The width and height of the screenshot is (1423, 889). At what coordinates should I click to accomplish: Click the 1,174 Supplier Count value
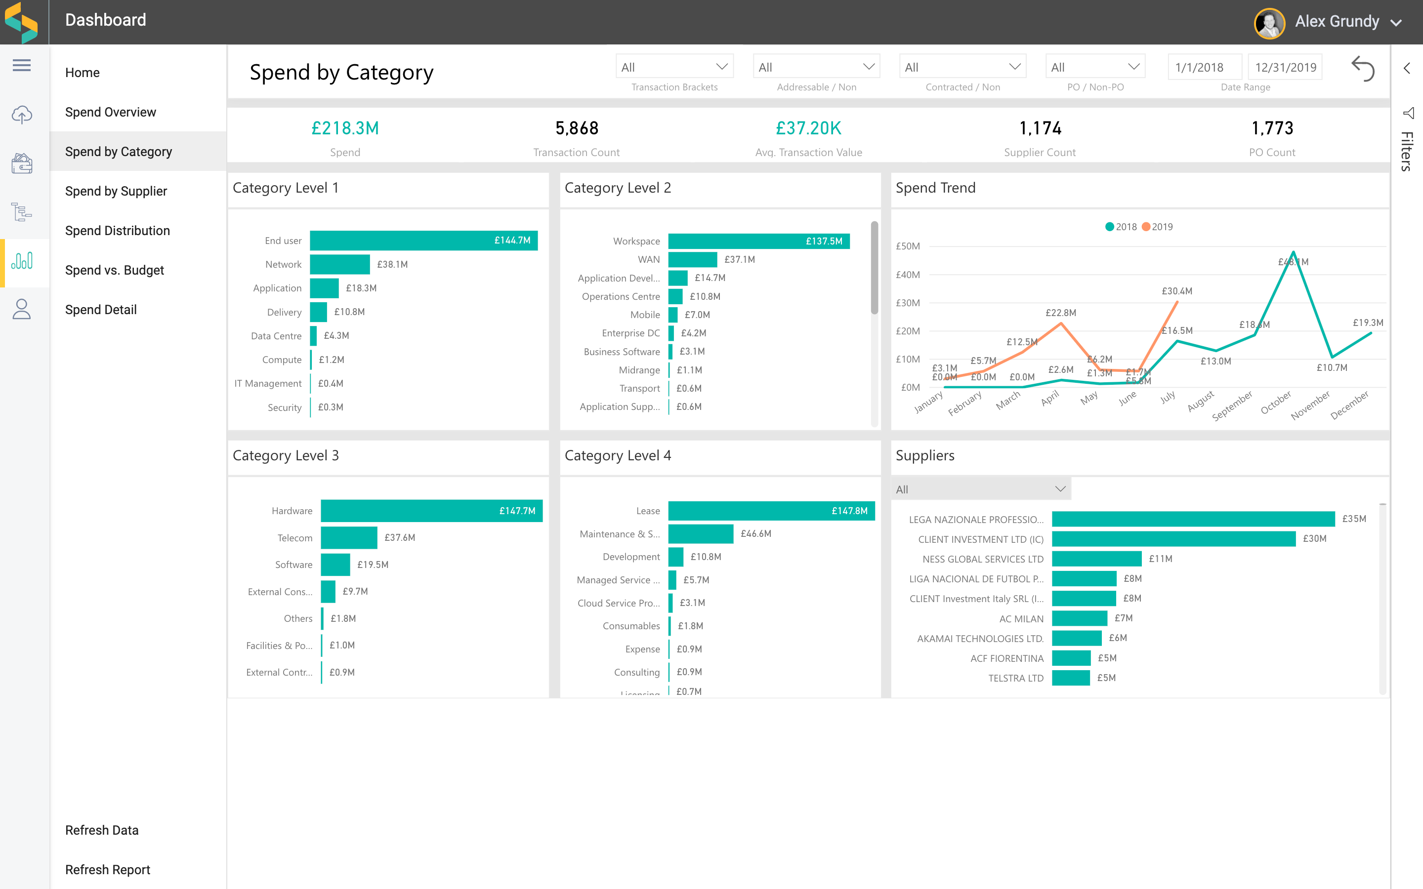coord(1040,128)
